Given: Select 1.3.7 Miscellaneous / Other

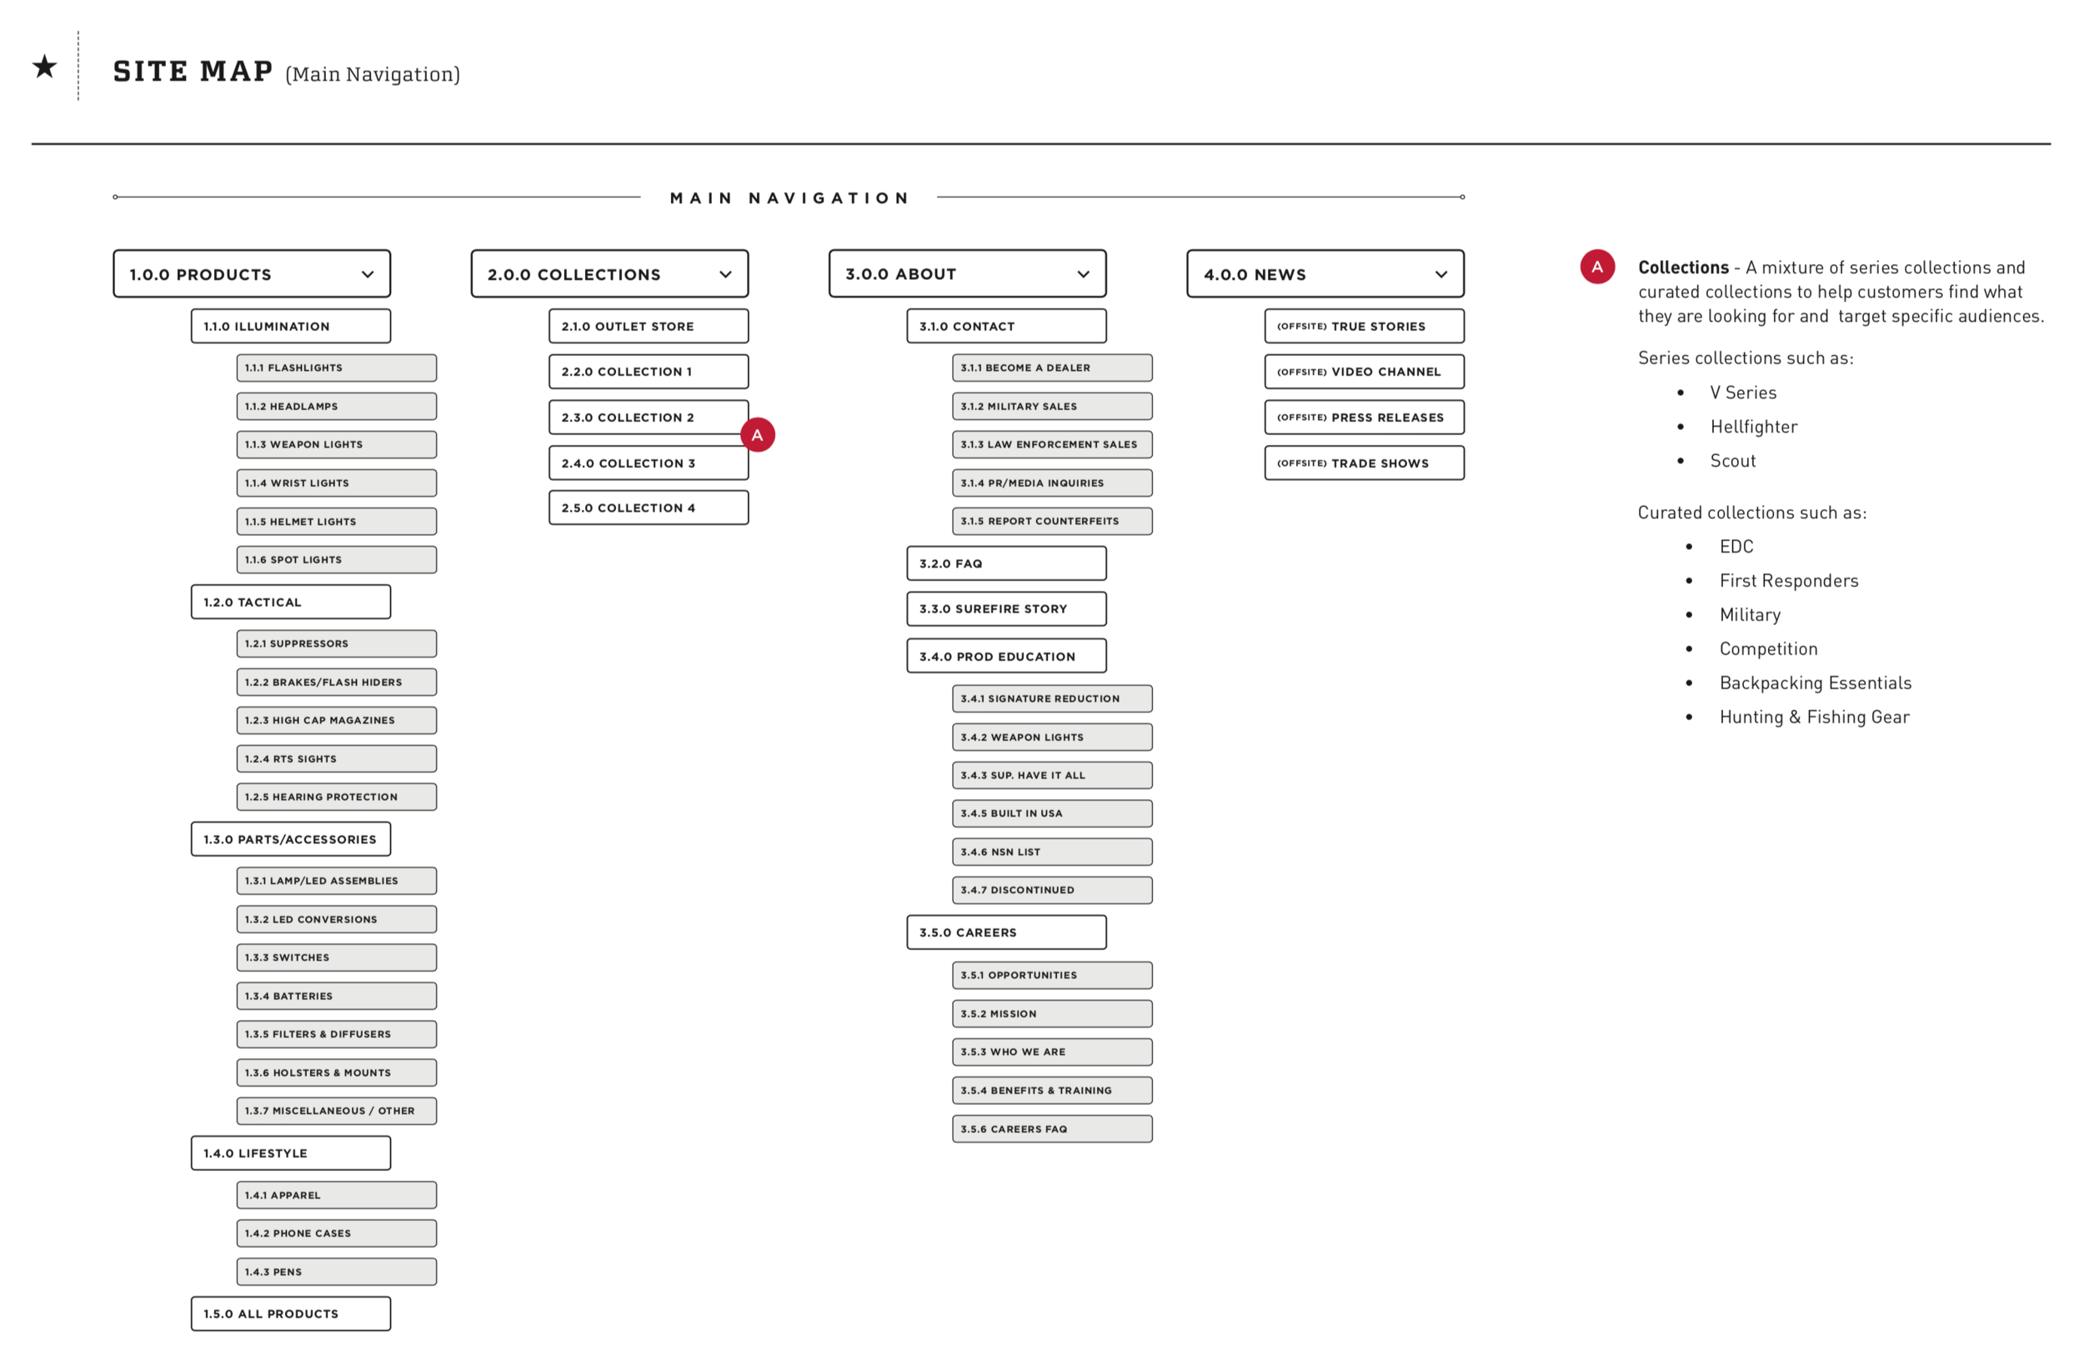Looking at the screenshot, I should tap(336, 1112).
